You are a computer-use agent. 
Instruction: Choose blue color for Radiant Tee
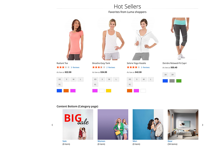tap(59, 91)
